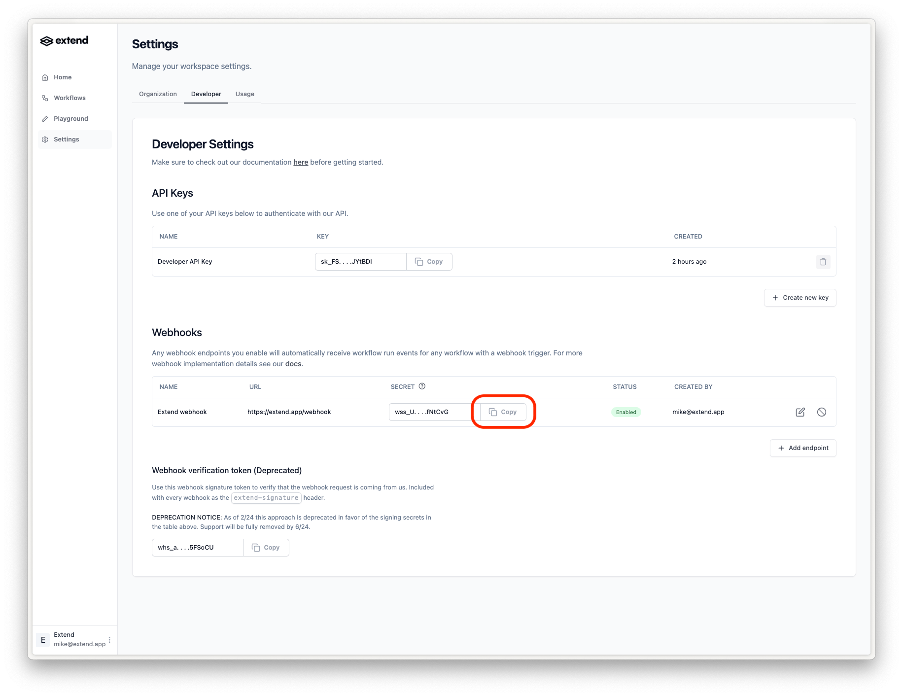
Task: Open Playground from the sidebar
Action: point(70,119)
